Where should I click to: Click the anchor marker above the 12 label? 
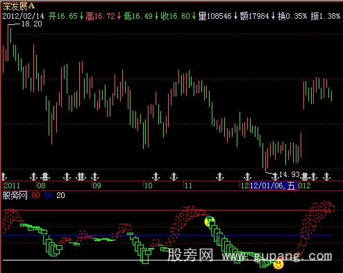click(248, 176)
